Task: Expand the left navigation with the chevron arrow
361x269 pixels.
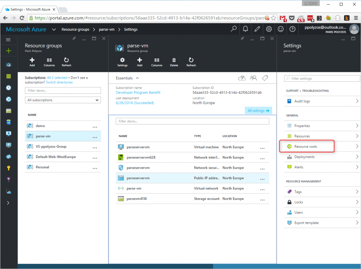Action: pos(9,203)
